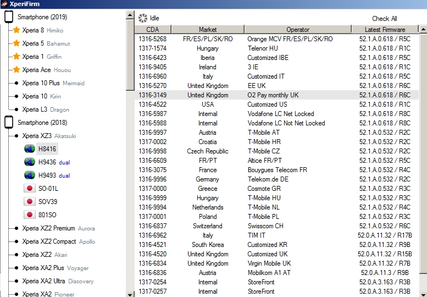Screen dimensions: 427x297
Task: Select the Customized US row
Action: point(276,104)
